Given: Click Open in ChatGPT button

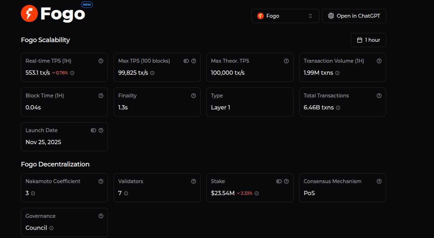Looking at the screenshot, I should (354, 16).
